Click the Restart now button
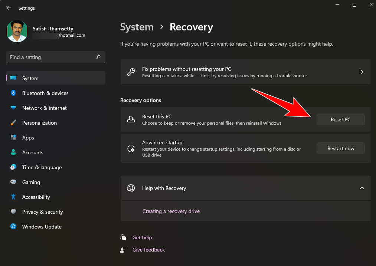The height and width of the screenshot is (266, 376). [x=340, y=148]
